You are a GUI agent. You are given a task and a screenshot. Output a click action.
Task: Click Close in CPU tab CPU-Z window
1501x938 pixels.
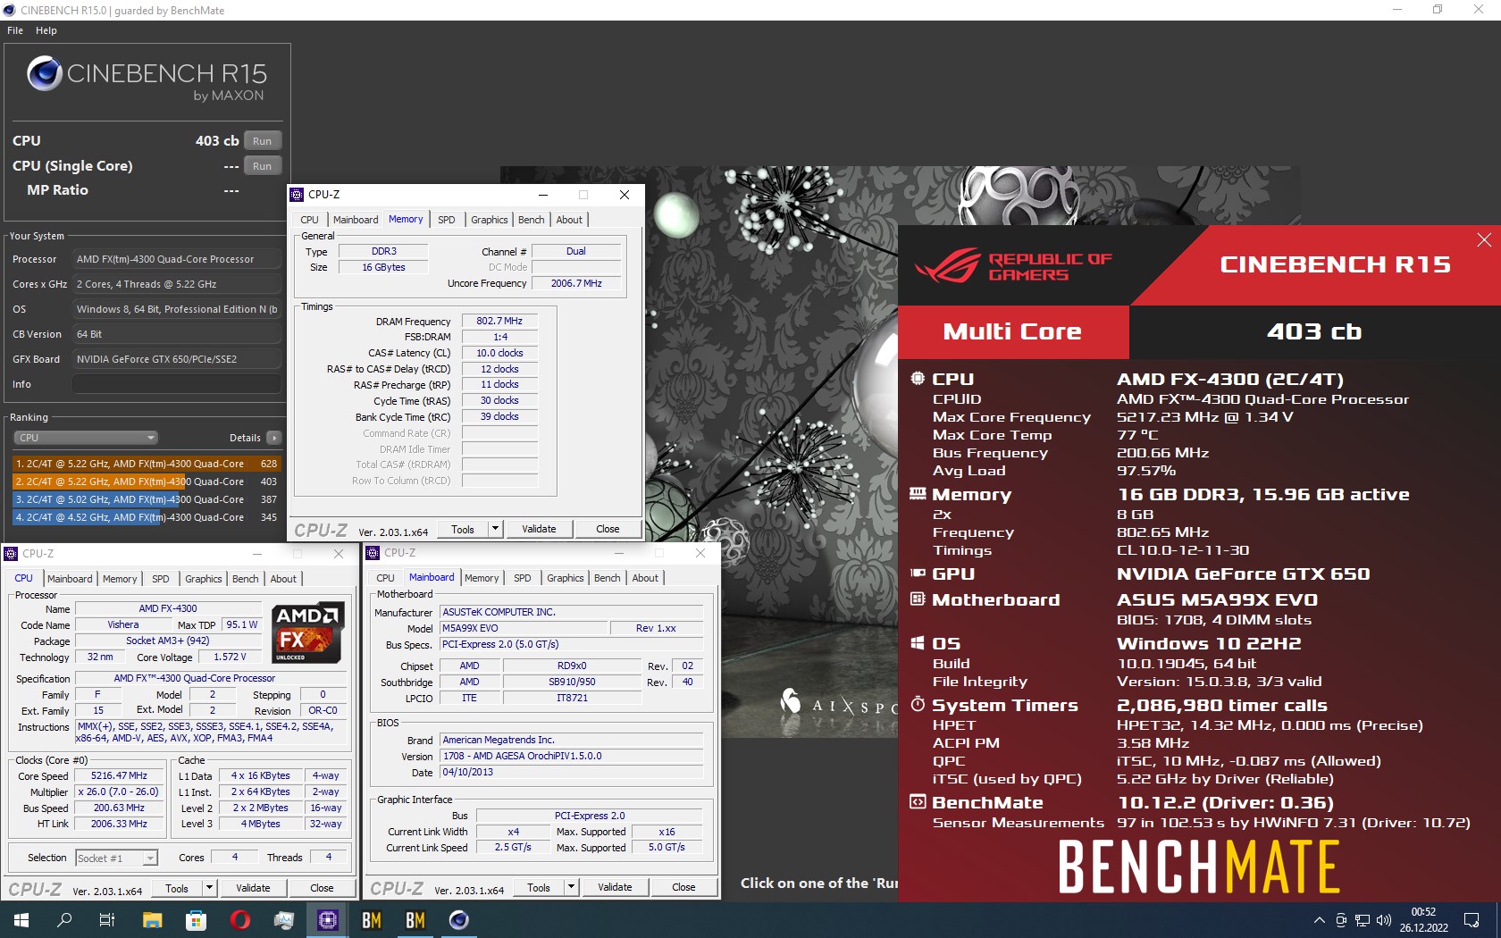coord(322,889)
